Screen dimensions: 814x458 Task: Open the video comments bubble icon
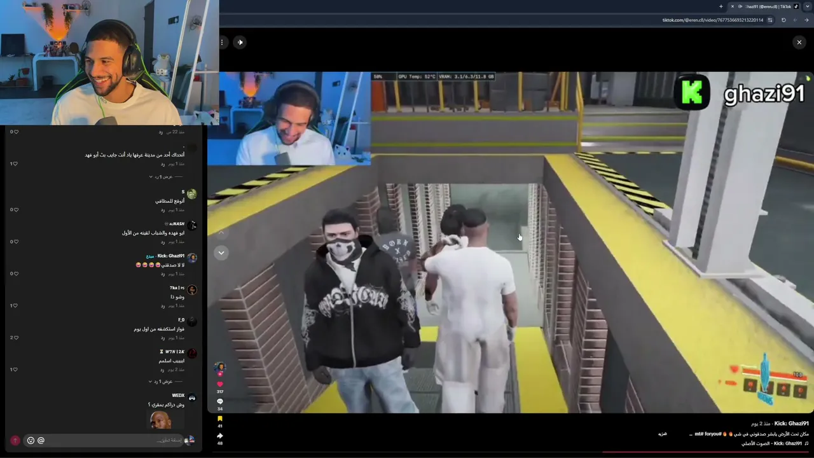(220, 401)
